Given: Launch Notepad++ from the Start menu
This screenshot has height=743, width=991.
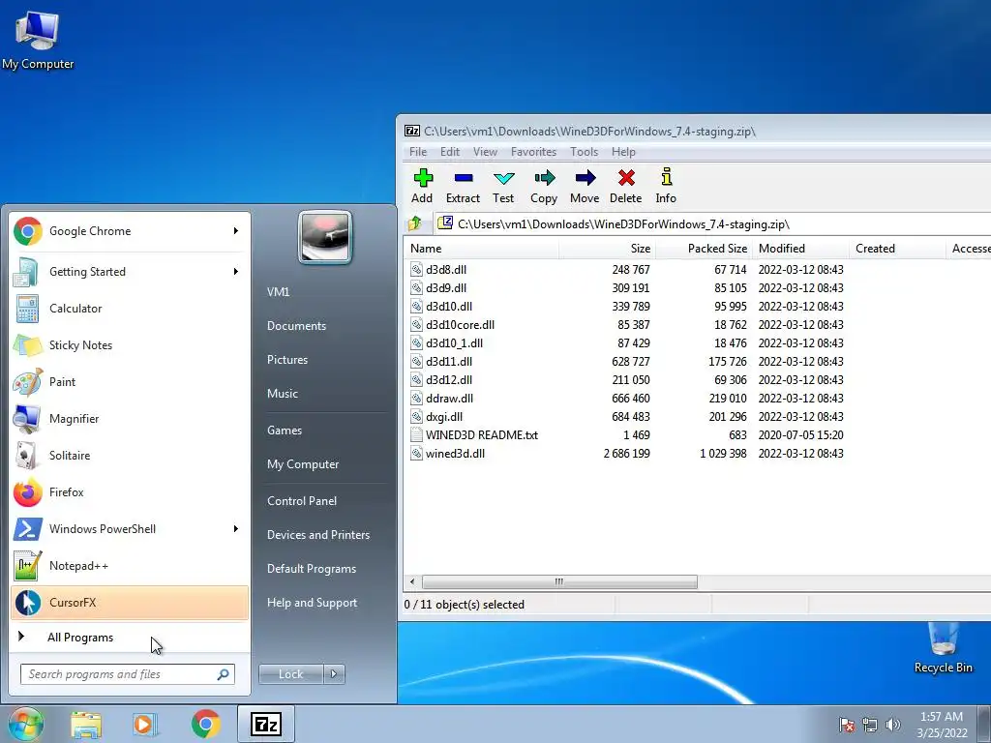Looking at the screenshot, I should coord(129,565).
